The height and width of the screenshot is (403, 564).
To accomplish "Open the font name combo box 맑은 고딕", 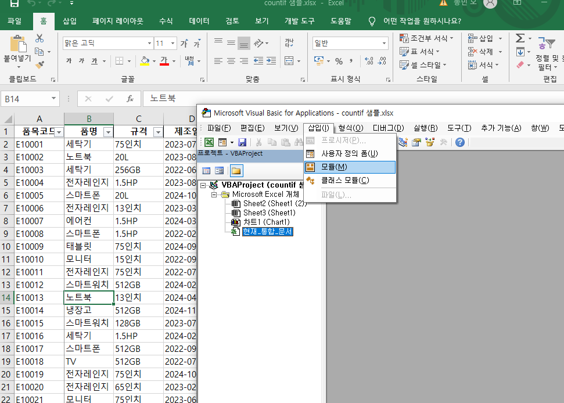I will pyautogui.click(x=107, y=44).
